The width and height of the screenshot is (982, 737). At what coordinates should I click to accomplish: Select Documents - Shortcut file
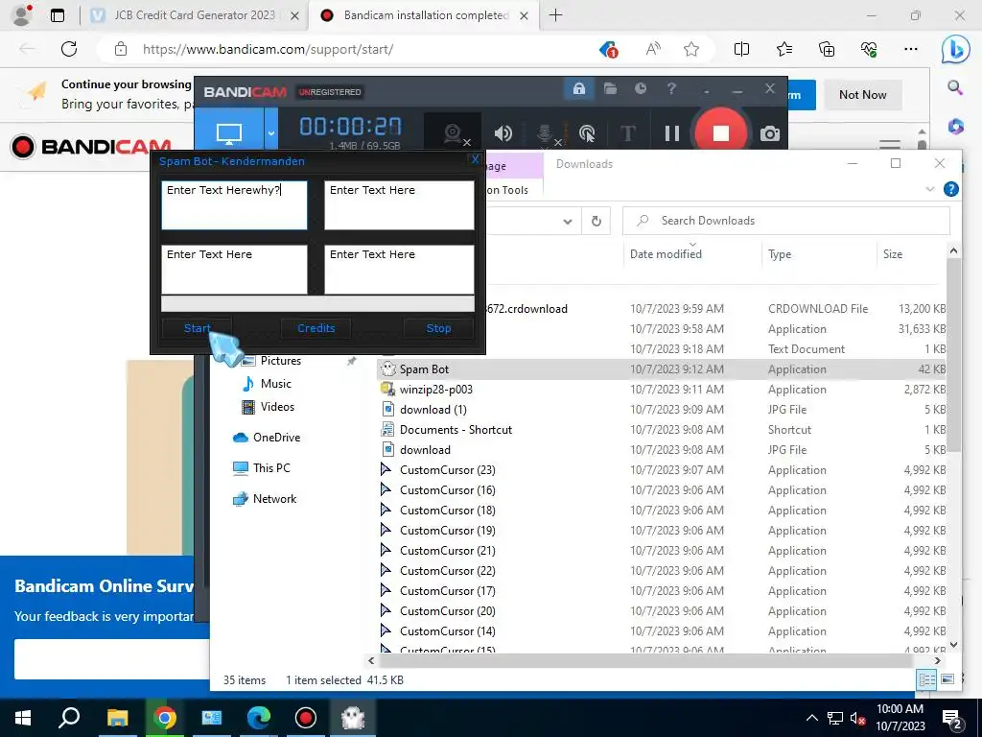[x=456, y=429]
